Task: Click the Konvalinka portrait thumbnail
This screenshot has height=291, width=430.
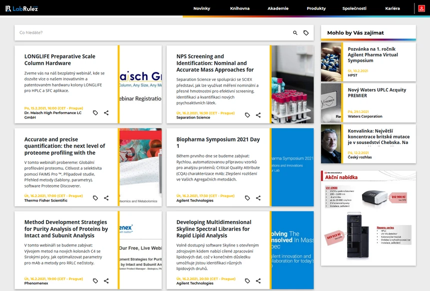Action: click(x=331, y=144)
